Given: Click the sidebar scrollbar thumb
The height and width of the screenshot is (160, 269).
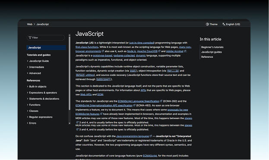Looking at the screenshot, I should click(x=70, y=73).
